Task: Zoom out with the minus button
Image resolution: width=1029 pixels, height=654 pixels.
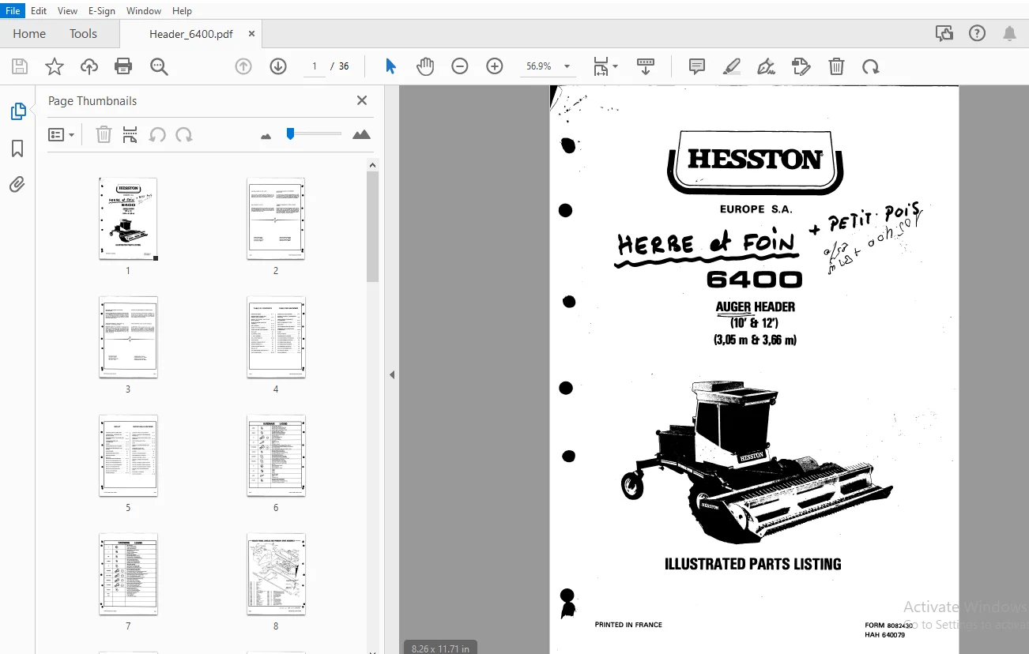Action: (460, 66)
